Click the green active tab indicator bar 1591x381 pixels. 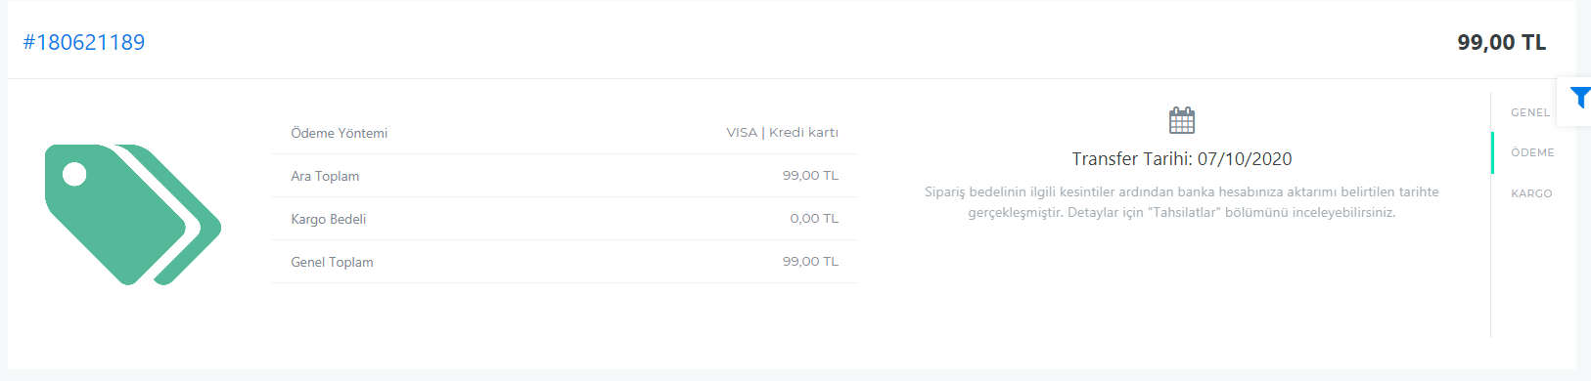point(1492,152)
